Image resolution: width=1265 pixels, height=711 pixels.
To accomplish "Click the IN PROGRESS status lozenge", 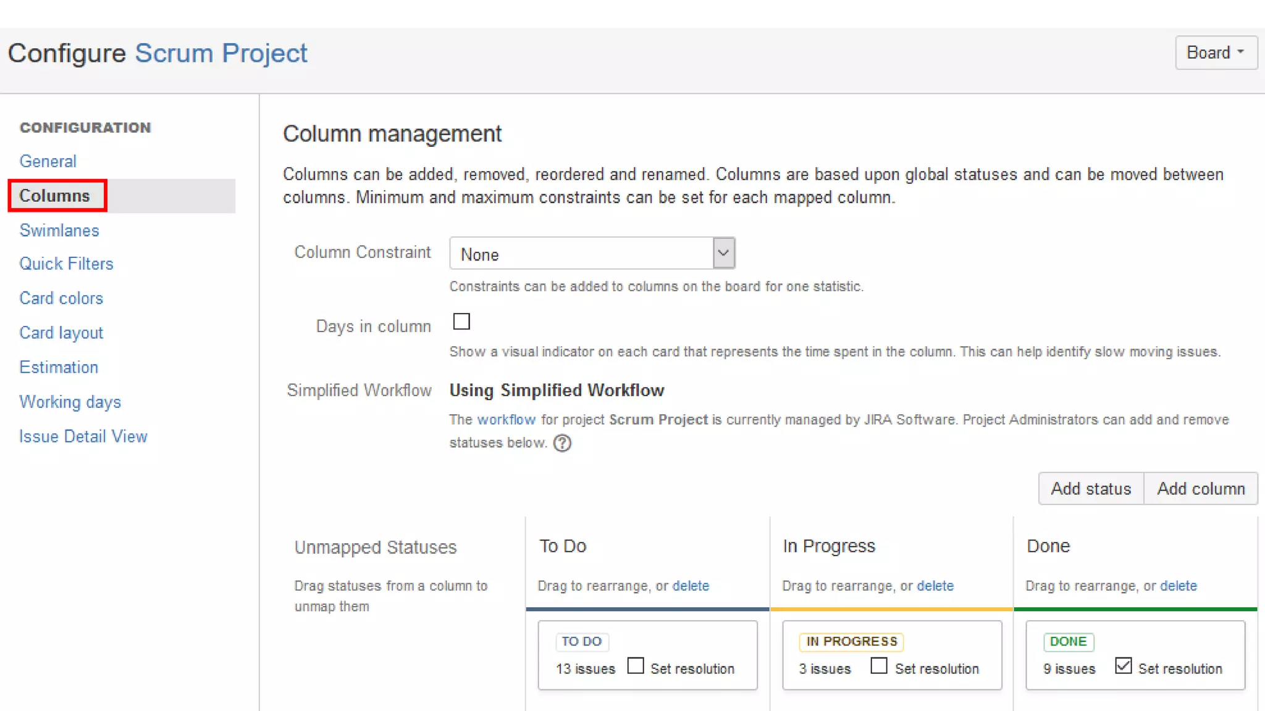I will point(851,641).
